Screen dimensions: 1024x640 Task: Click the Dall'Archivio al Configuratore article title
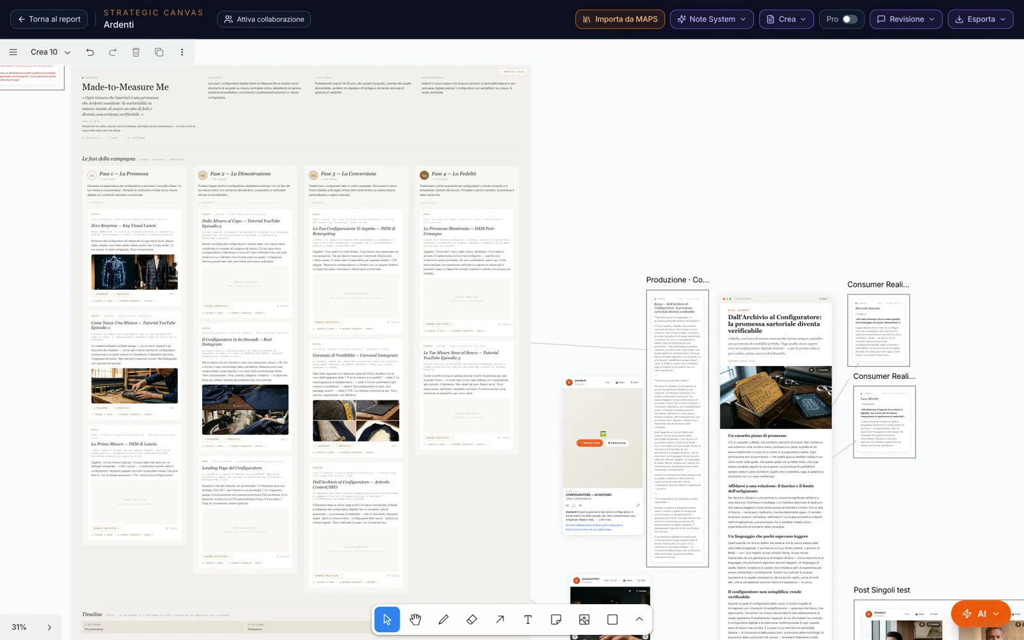point(774,324)
